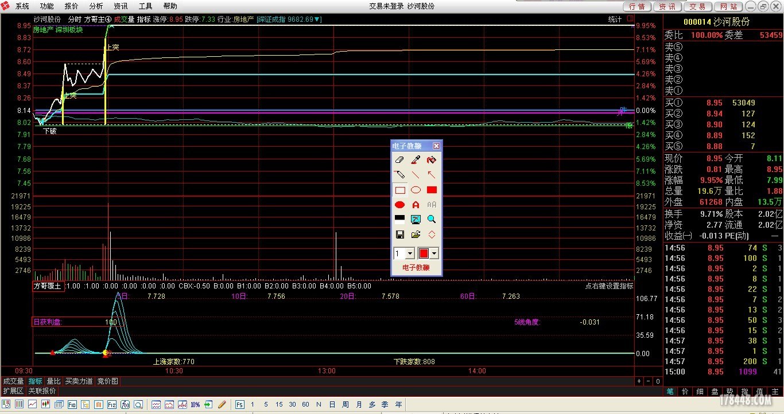Screen dimensions: 784x414
Task: Open the 资讯 menu
Action: point(121,6)
